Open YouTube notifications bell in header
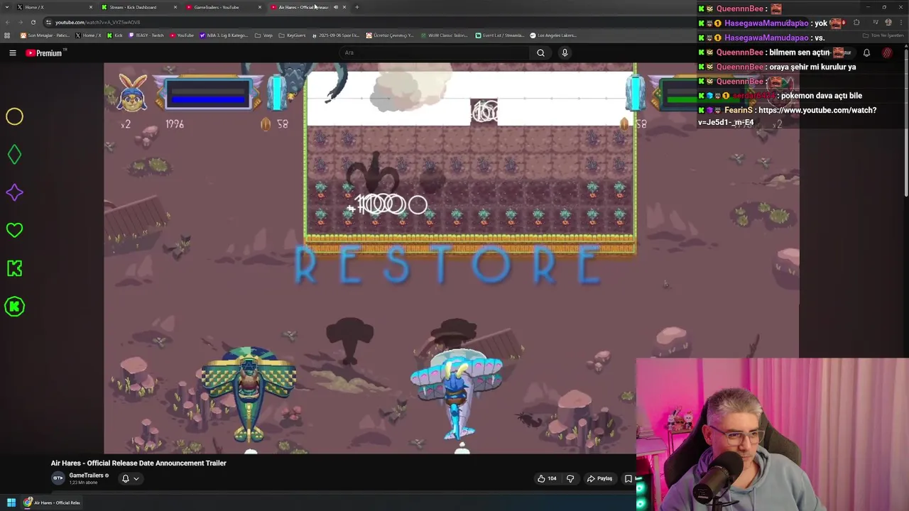 [866, 53]
